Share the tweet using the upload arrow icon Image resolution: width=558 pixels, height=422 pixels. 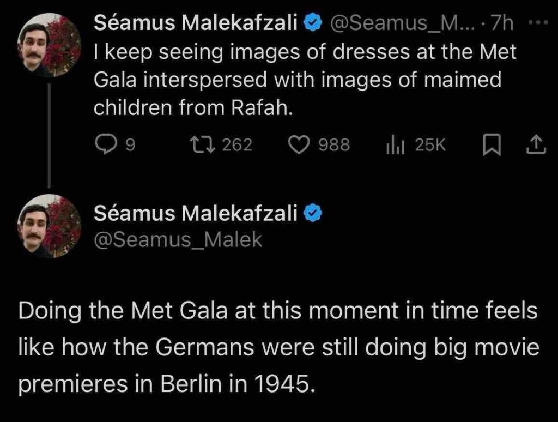point(536,144)
